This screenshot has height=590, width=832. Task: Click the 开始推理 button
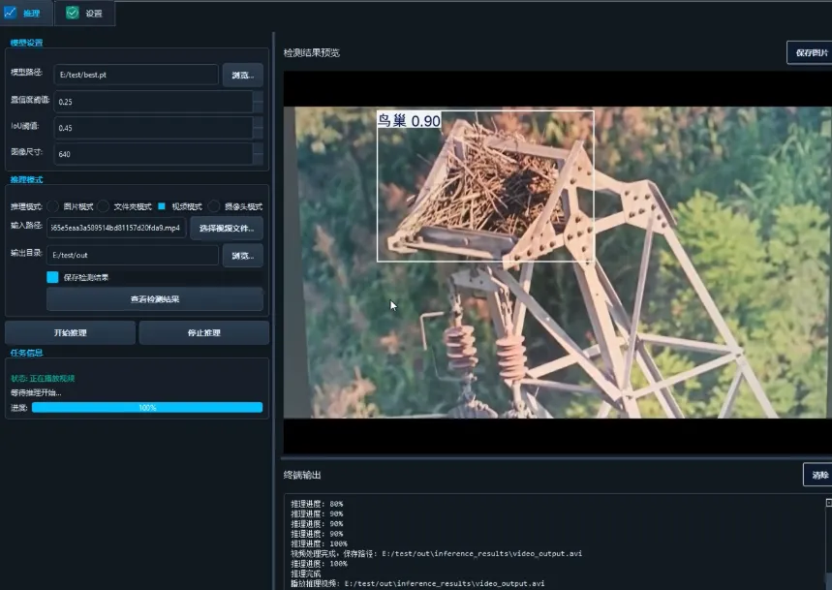coord(70,332)
